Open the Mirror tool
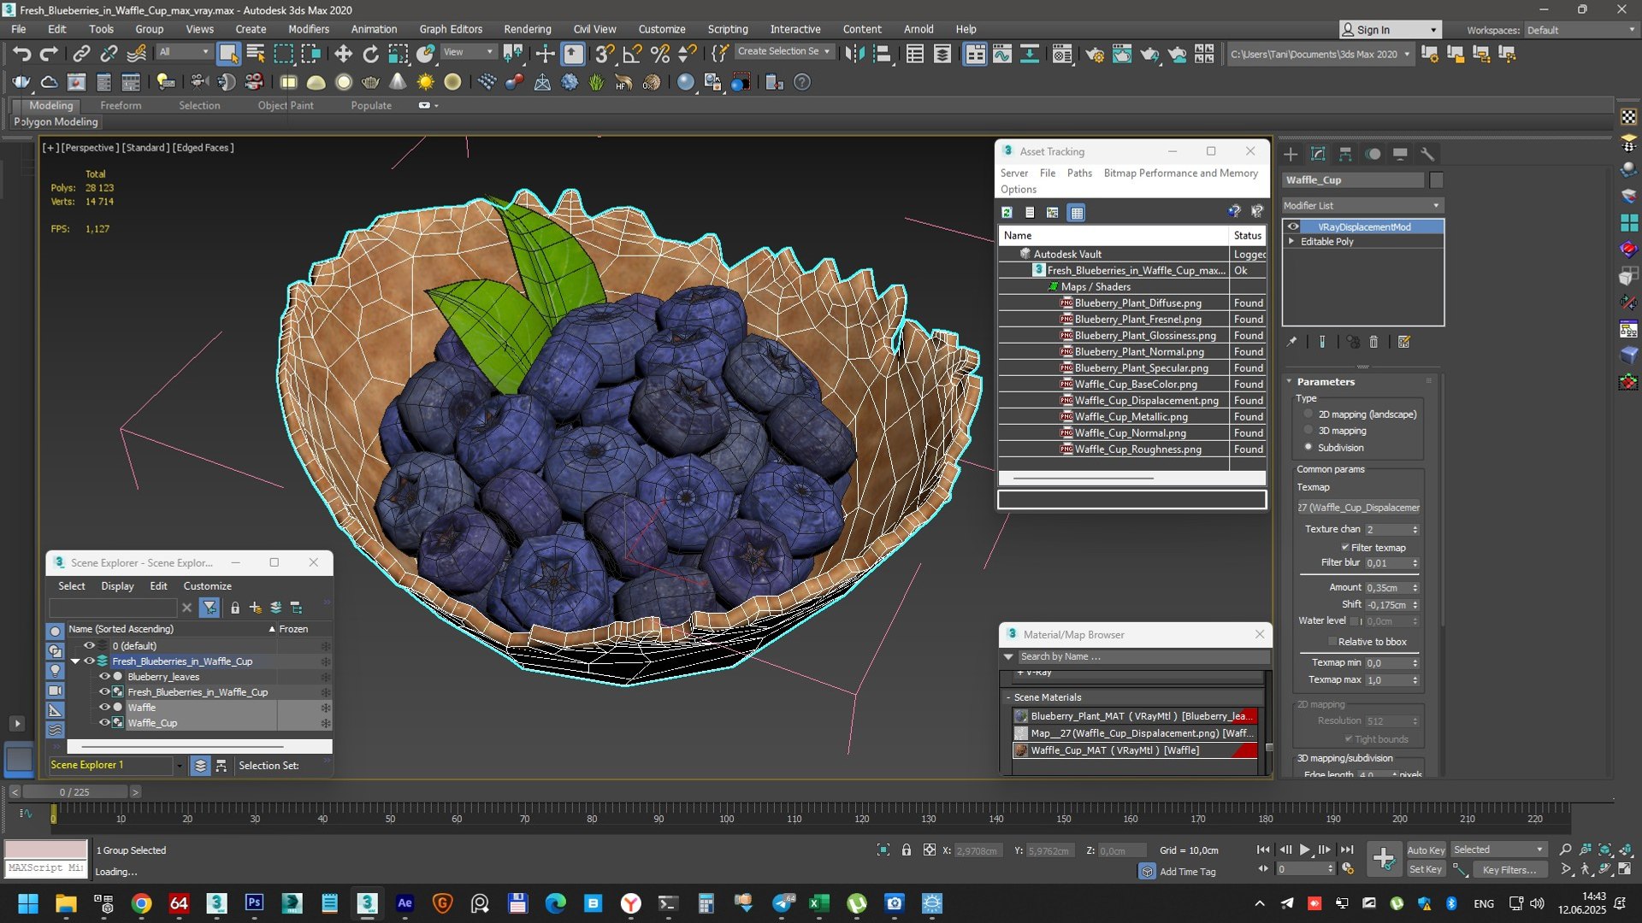The width and height of the screenshot is (1642, 923). tap(854, 54)
